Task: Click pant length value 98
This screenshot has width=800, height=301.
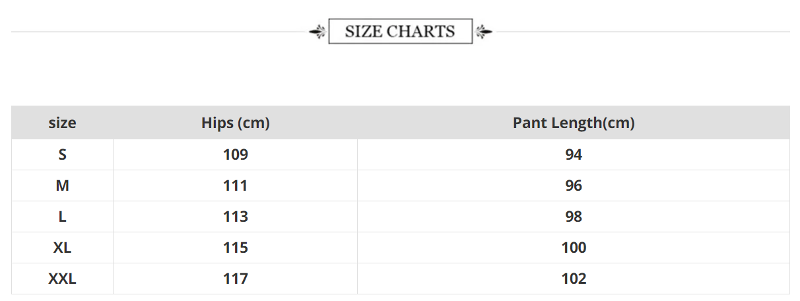Action: 574,217
